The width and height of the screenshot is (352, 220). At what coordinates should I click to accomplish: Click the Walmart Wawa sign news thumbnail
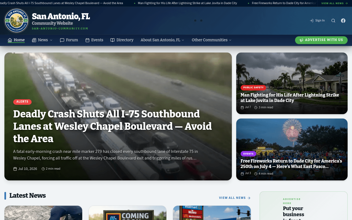pyautogui.click(x=212, y=213)
